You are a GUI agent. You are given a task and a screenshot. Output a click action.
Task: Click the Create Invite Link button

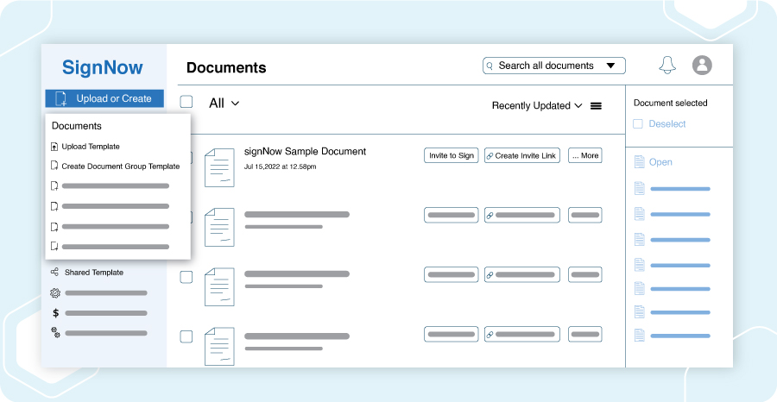click(522, 155)
